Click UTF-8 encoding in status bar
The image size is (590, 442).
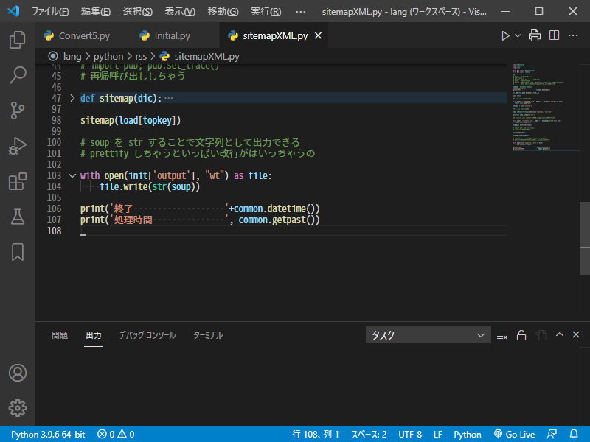click(410, 434)
